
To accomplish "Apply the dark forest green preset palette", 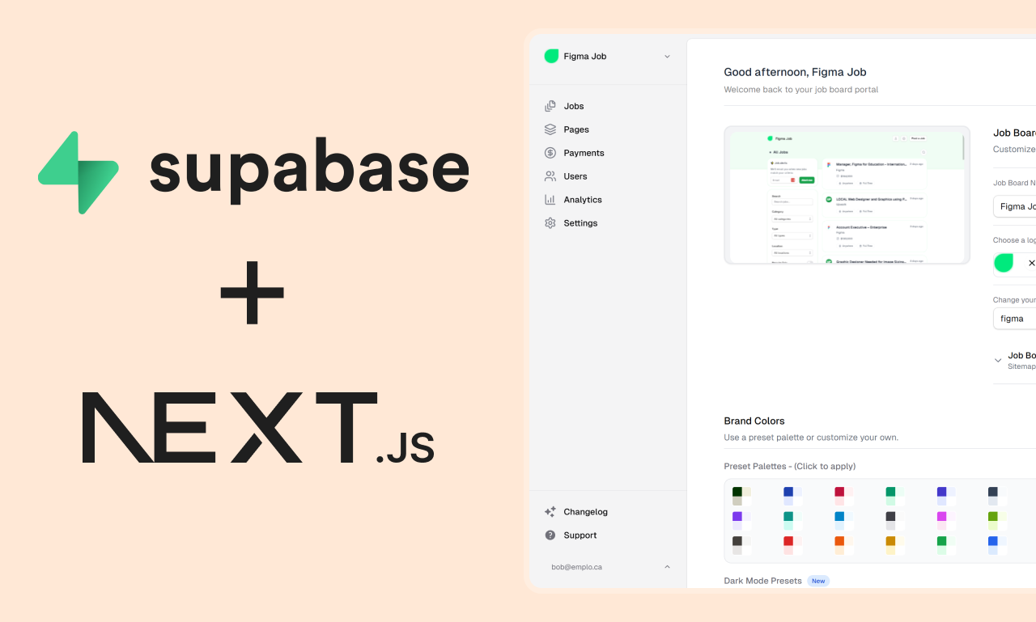I will pos(741,496).
